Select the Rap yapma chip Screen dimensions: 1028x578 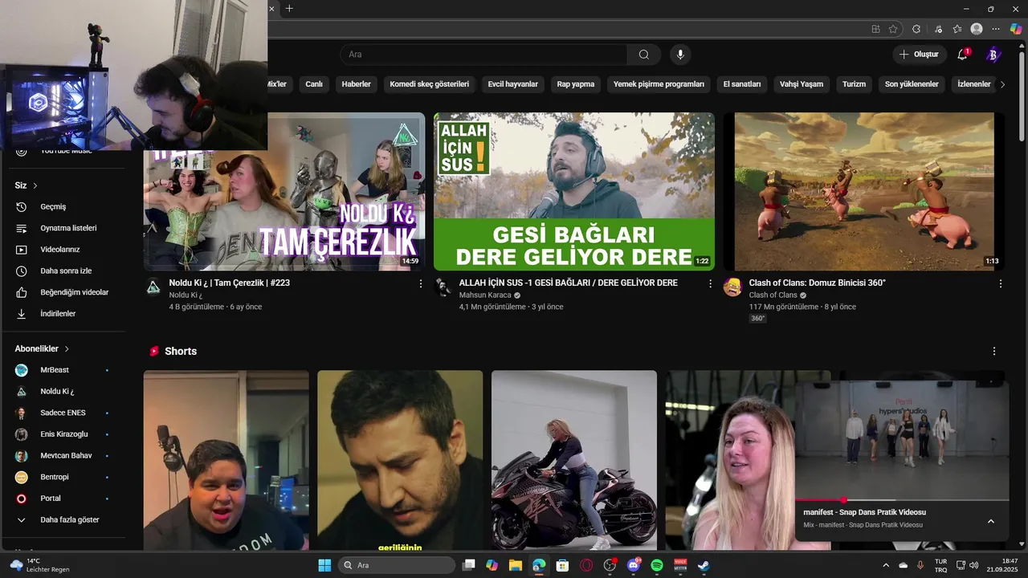[576, 84]
